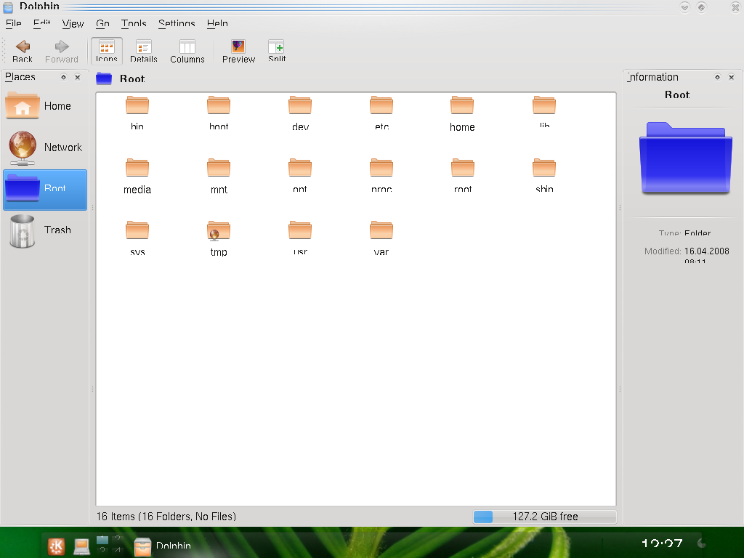
Task: Click Root in the location breadcrumb
Action: 132,78
